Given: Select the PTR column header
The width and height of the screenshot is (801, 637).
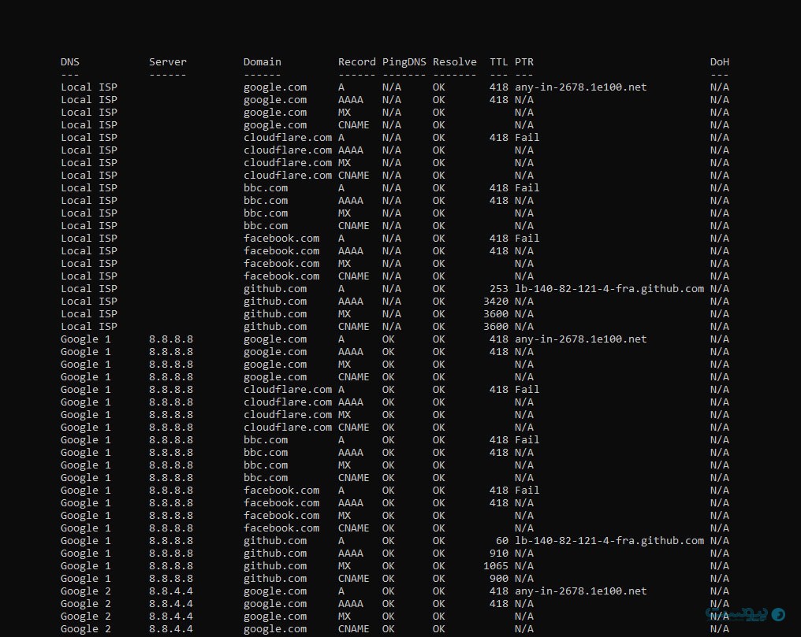Looking at the screenshot, I should 523,62.
